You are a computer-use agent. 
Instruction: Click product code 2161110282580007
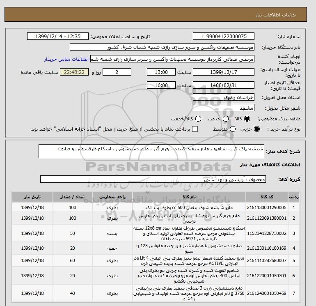click(x=267, y=261)
